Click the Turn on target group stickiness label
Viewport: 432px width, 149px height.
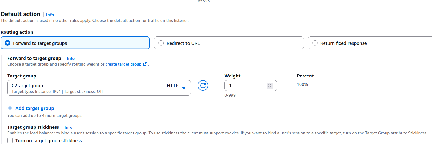tap(49, 141)
